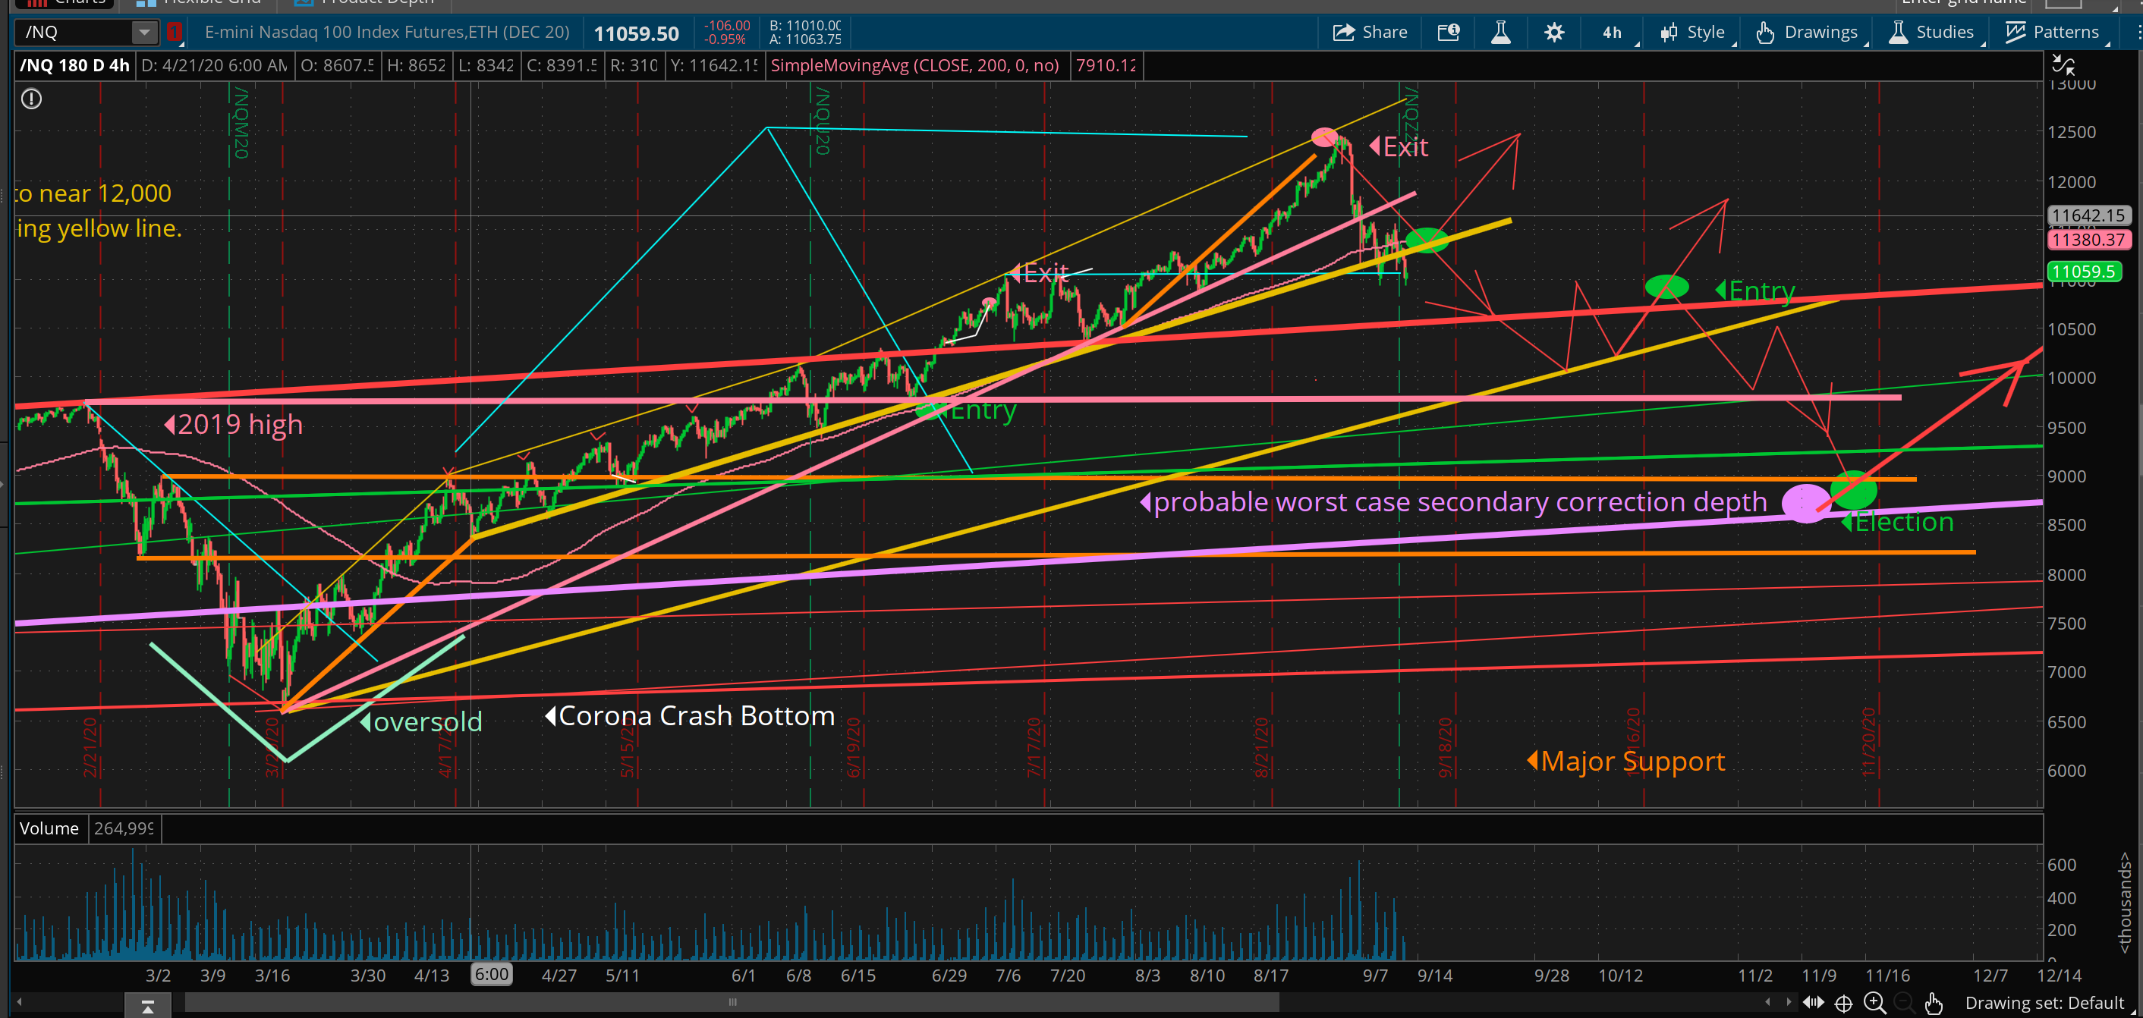Click the zoom in magnifier icon
This screenshot has height=1018, width=2143.
click(x=1874, y=1002)
